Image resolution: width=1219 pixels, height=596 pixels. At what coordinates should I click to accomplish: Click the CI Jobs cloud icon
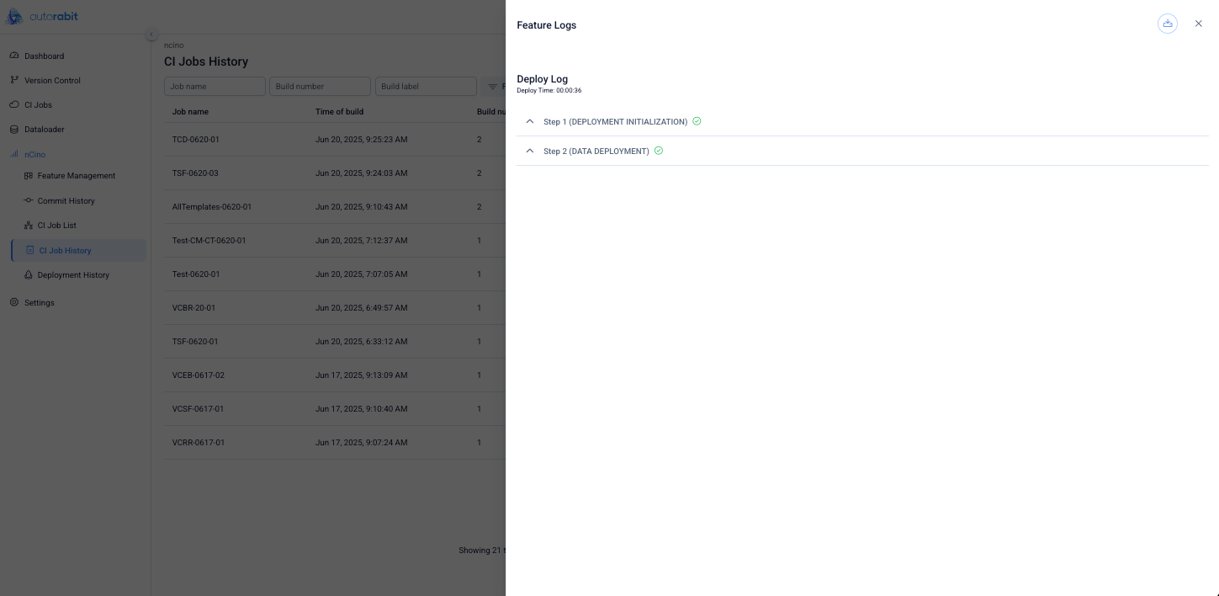14,105
